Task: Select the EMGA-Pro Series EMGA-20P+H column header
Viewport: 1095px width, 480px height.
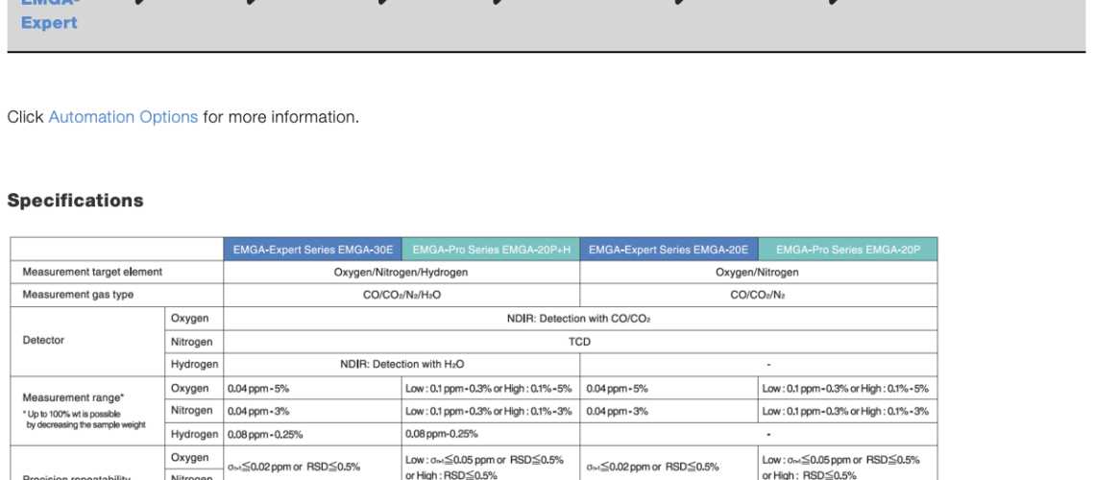Action: coord(491,249)
